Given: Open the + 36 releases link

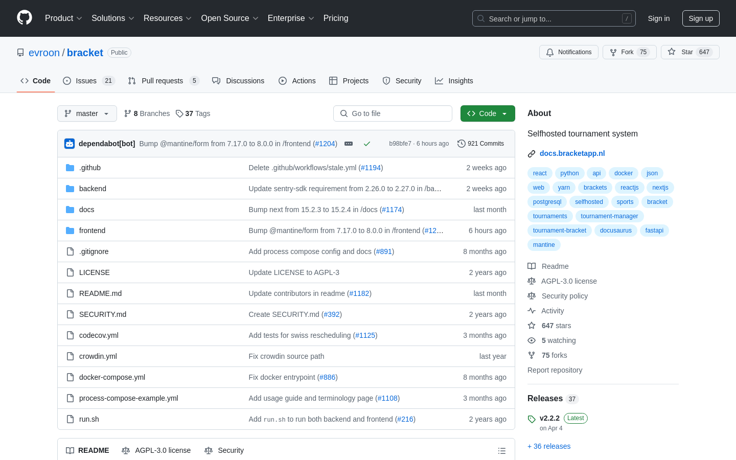Looking at the screenshot, I should [549, 446].
